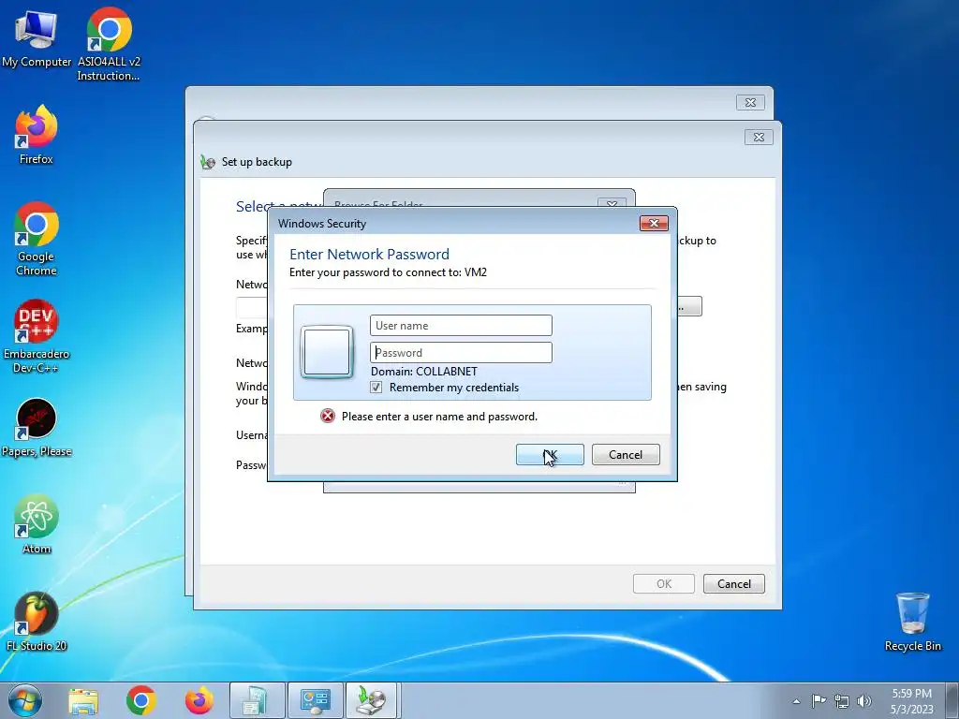Click the Set up backup title icon
Viewport: 959px width, 719px height.
coord(208,162)
